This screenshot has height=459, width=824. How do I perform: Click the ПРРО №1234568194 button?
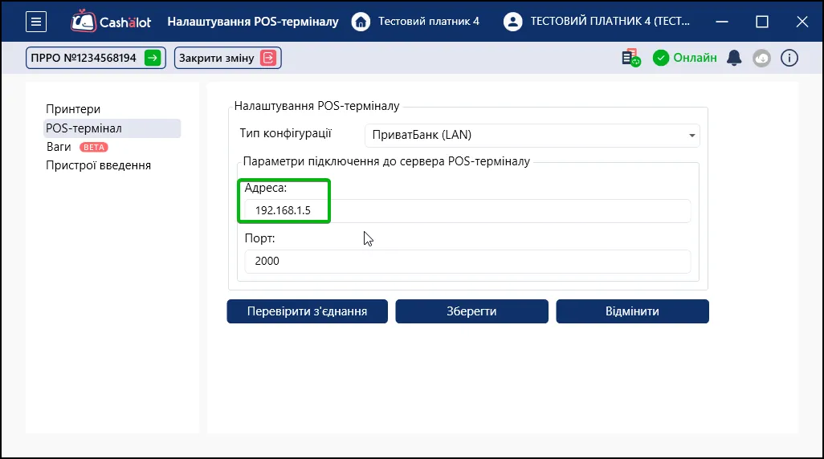(x=96, y=58)
